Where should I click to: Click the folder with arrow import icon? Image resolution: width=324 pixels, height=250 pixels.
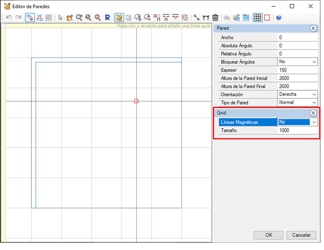coord(237,17)
